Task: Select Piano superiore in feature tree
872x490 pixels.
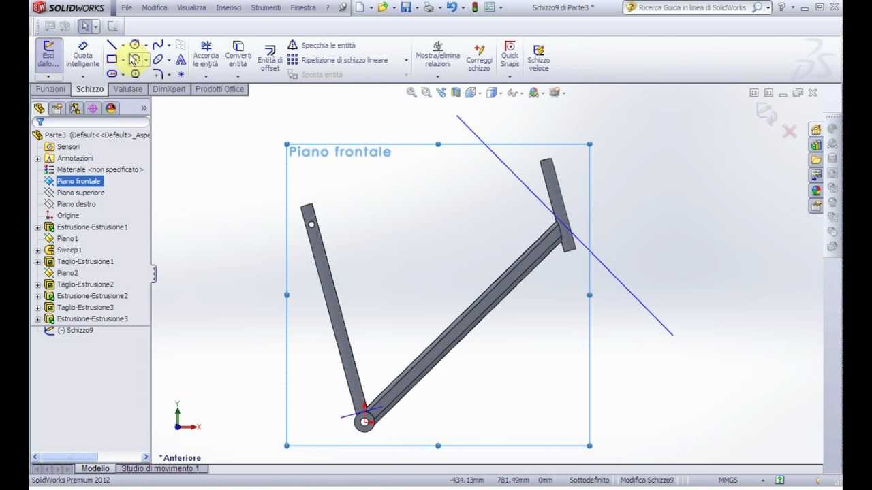Action: [x=80, y=193]
